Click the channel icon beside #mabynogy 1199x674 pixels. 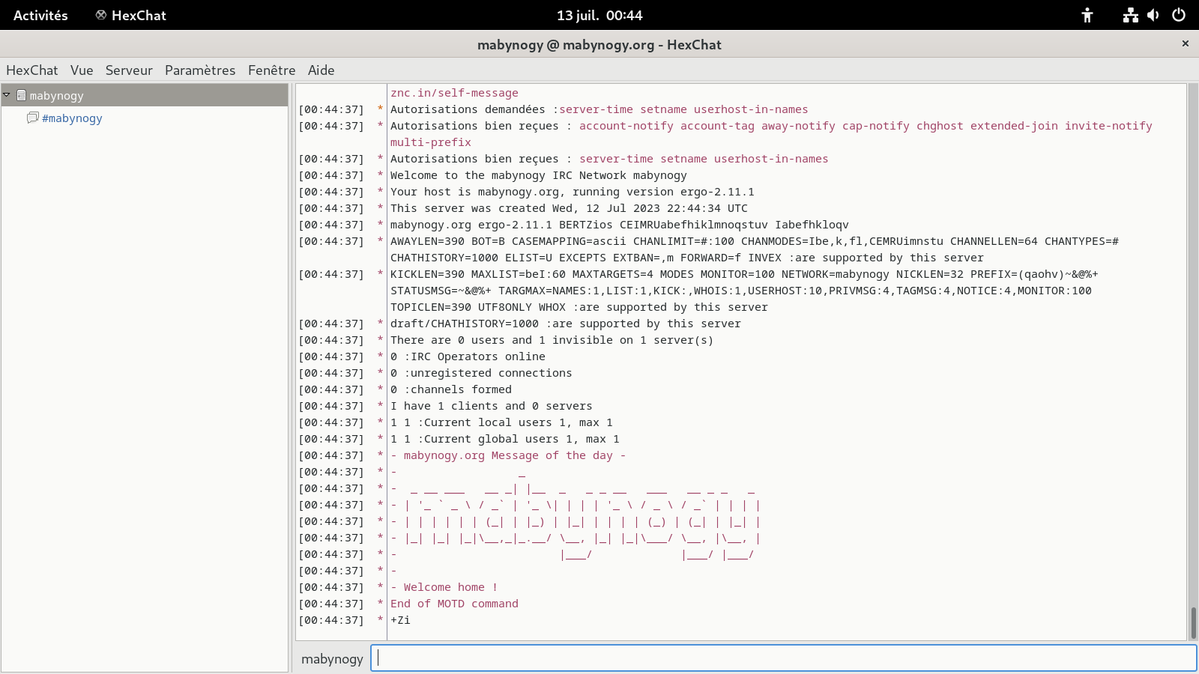pyautogui.click(x=33, y=118)
